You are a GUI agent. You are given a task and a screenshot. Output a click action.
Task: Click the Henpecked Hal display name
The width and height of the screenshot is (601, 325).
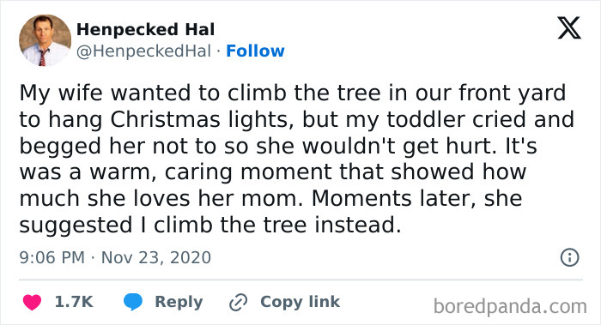click(x=145, y=29)
